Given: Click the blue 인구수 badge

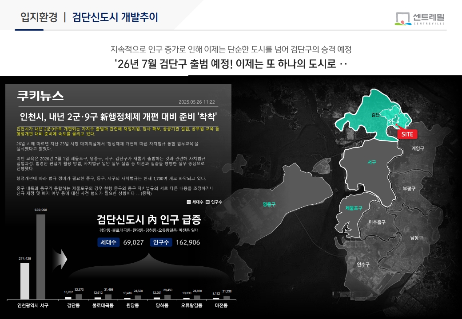Looking at the screenshot, I should [x=161, y=242].
